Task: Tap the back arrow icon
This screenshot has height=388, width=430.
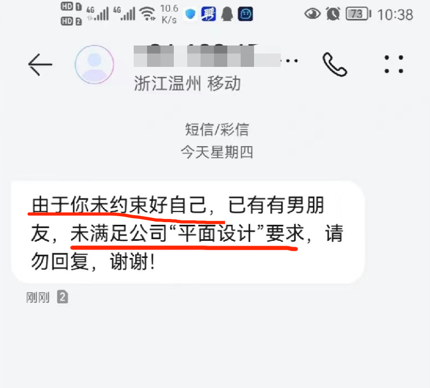Action: click(40, 64)
